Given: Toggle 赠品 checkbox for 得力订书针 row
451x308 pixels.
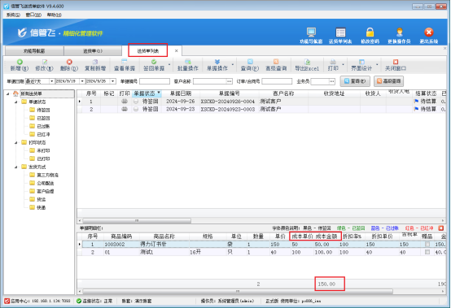Looking at the screenshot, I should click(x=427, y=245).
